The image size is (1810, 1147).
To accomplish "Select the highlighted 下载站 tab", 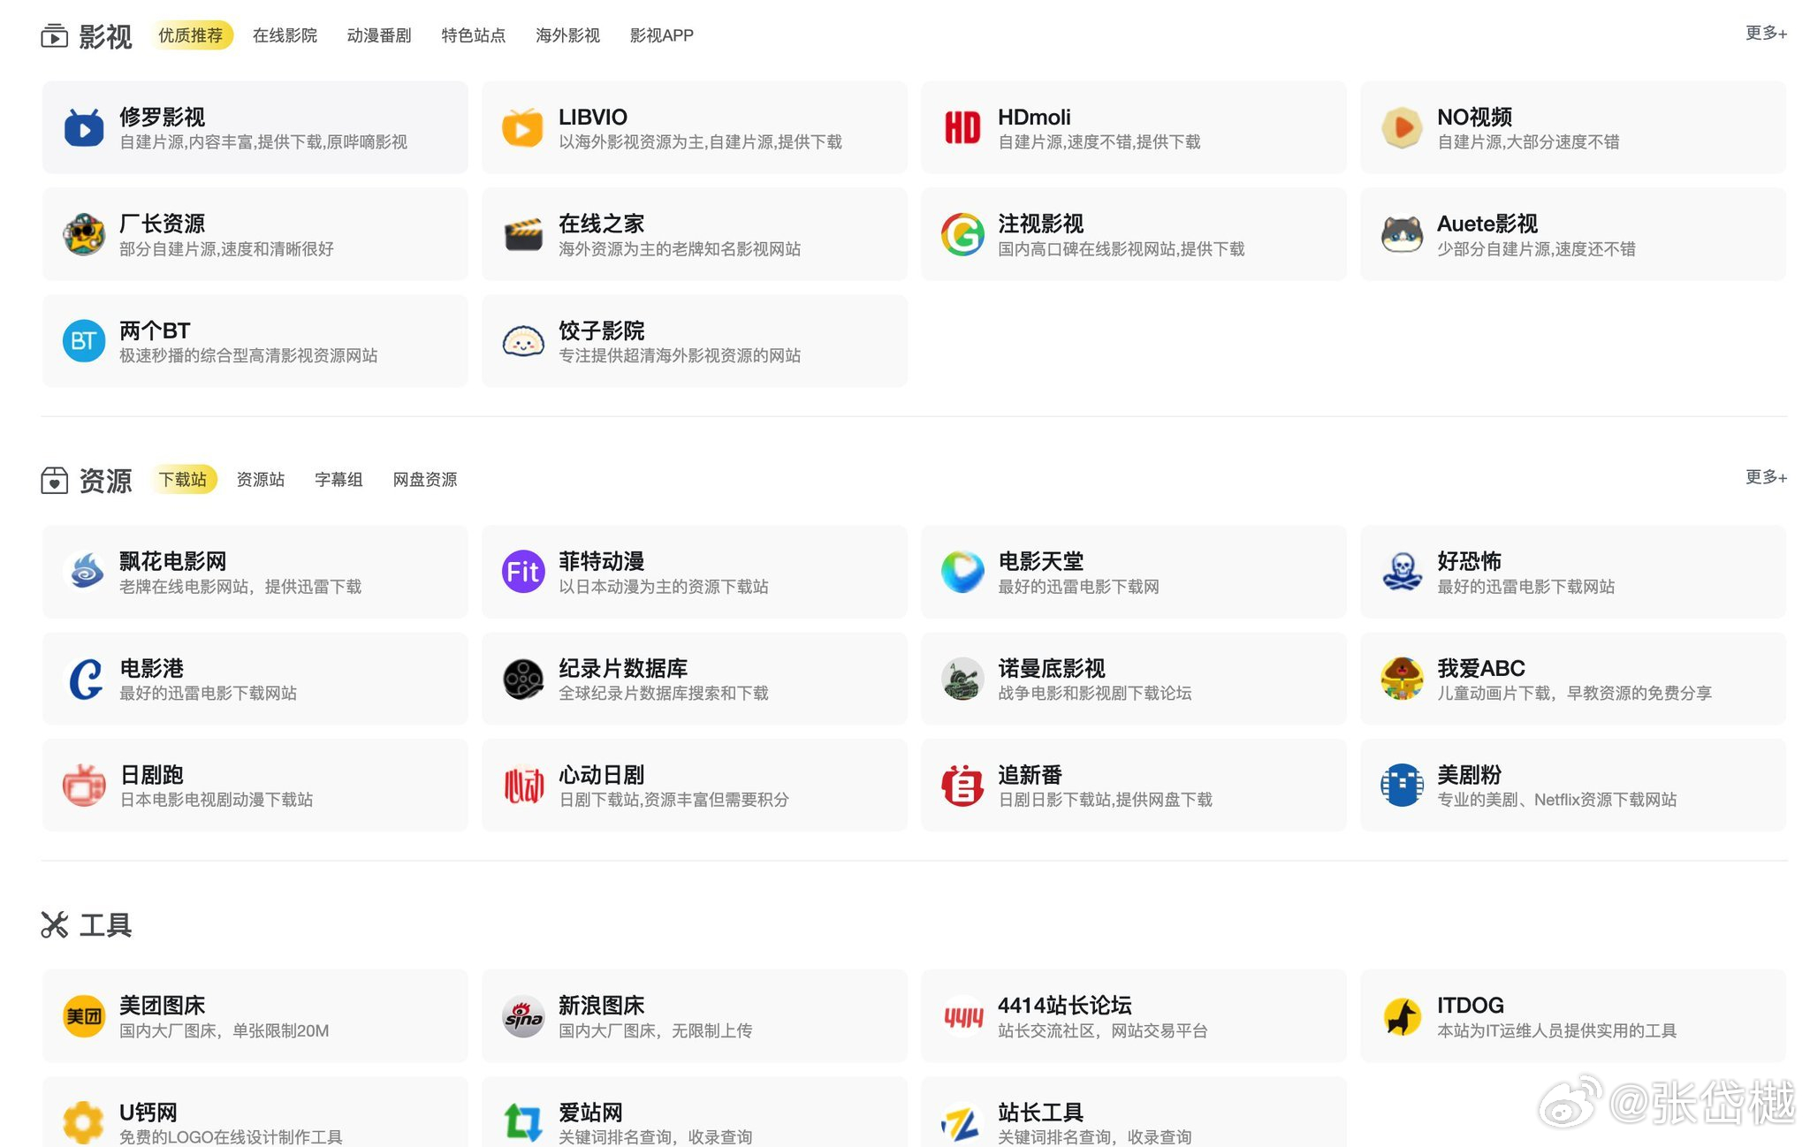I will [183, 479].
